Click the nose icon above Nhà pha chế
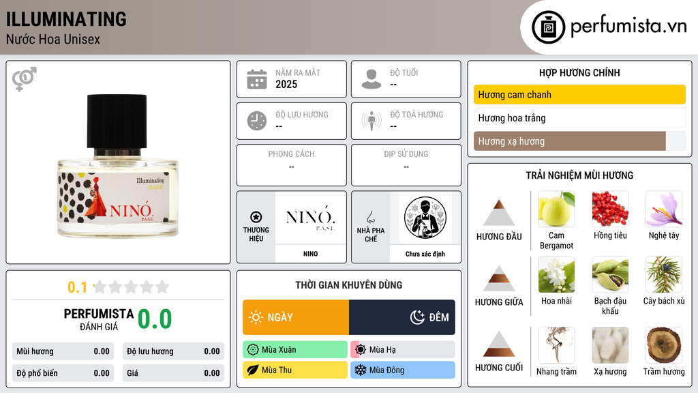The width and height of the screenshot is (698, 393). pos(370,217)
